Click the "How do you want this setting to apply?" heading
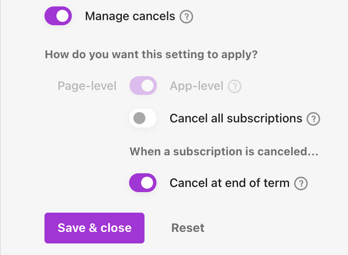The width and height of the screenshot is (348, 255). pos(151,55)
